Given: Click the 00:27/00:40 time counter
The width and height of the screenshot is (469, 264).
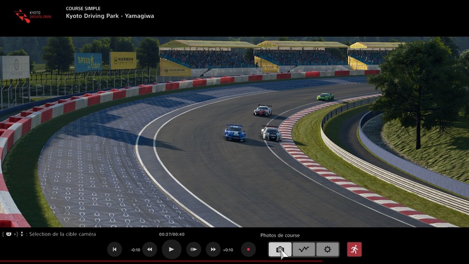Looking at the screenshot, I should tap(171, 234).
